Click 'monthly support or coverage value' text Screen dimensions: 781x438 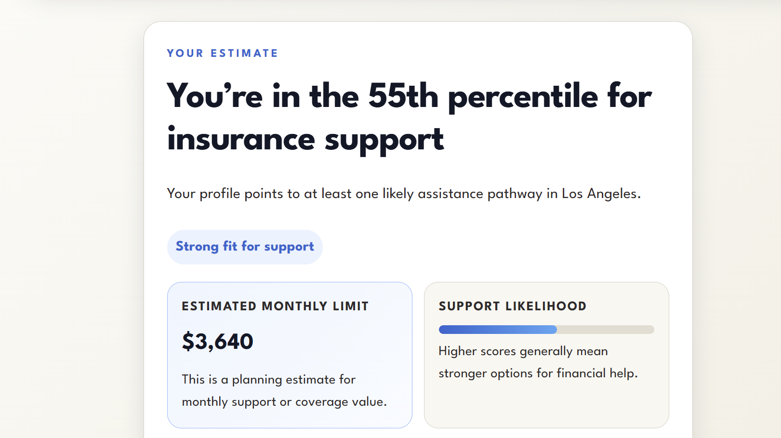click(x=284, y=402)
